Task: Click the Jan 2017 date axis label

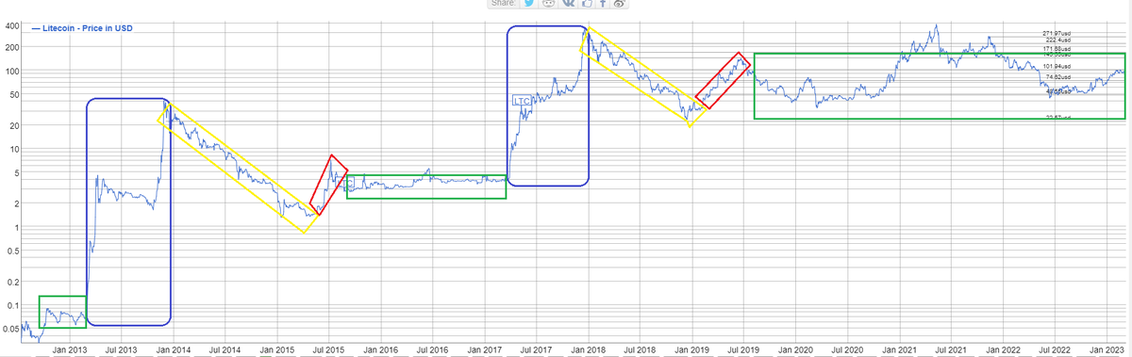Action: [x=486, y=349]
